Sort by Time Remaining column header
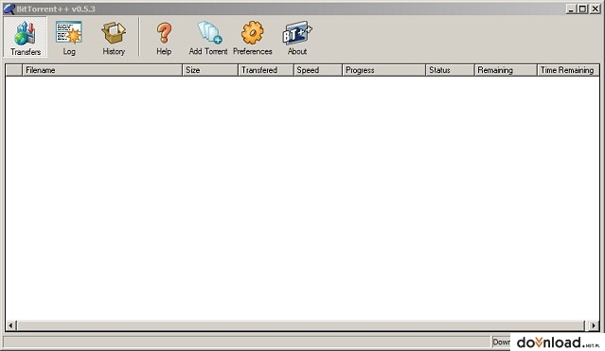This screenshot has height=351, width=605. click(x=568, y=70)
